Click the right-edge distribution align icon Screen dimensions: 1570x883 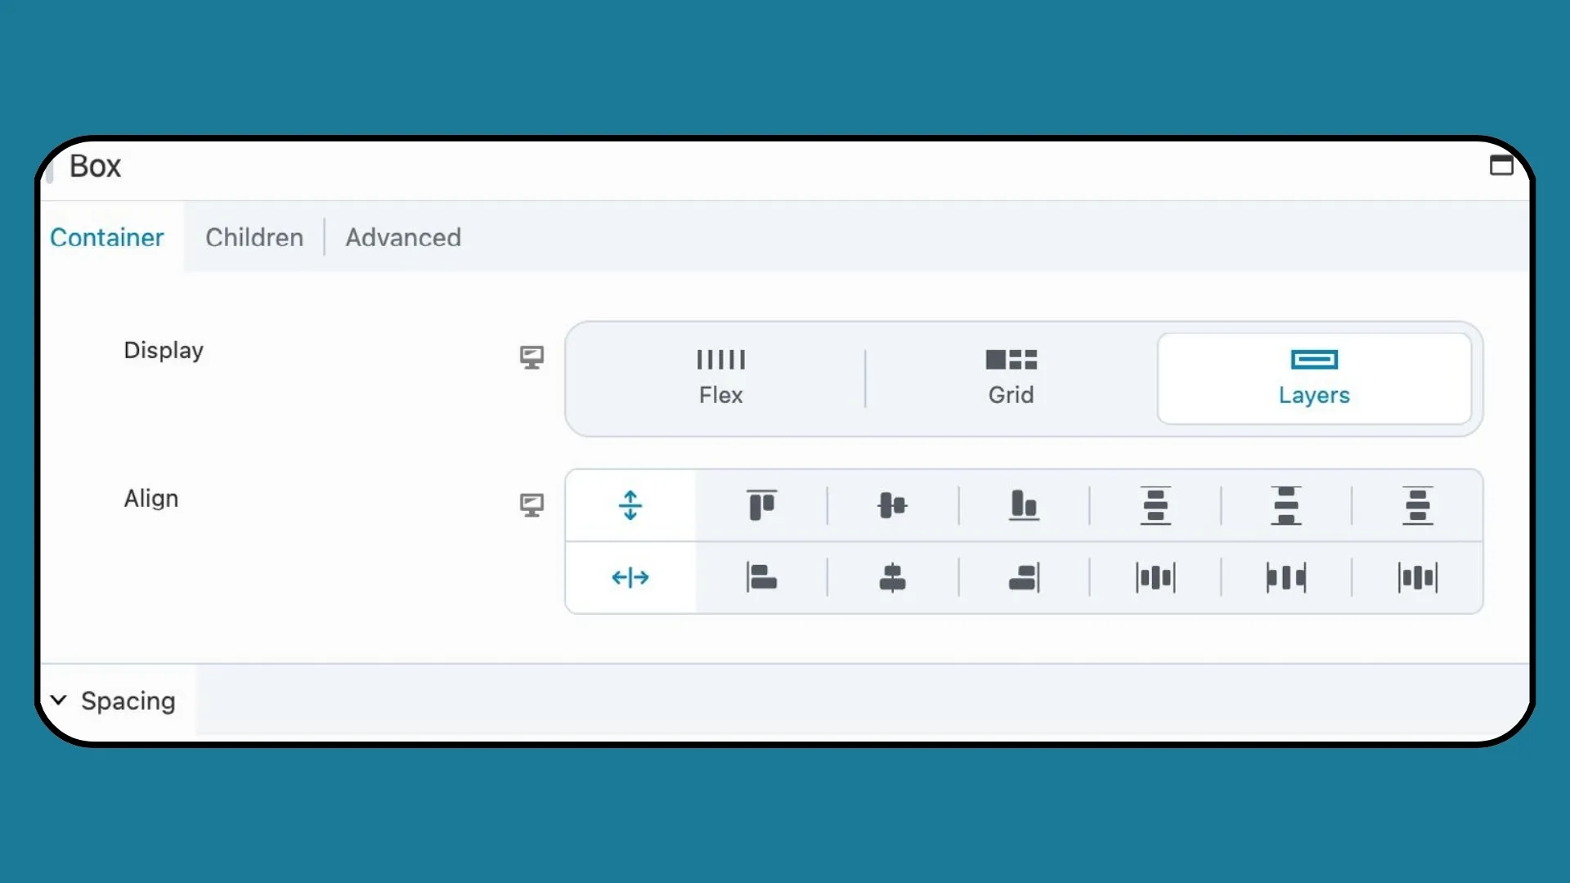[x=1417, y=578]
